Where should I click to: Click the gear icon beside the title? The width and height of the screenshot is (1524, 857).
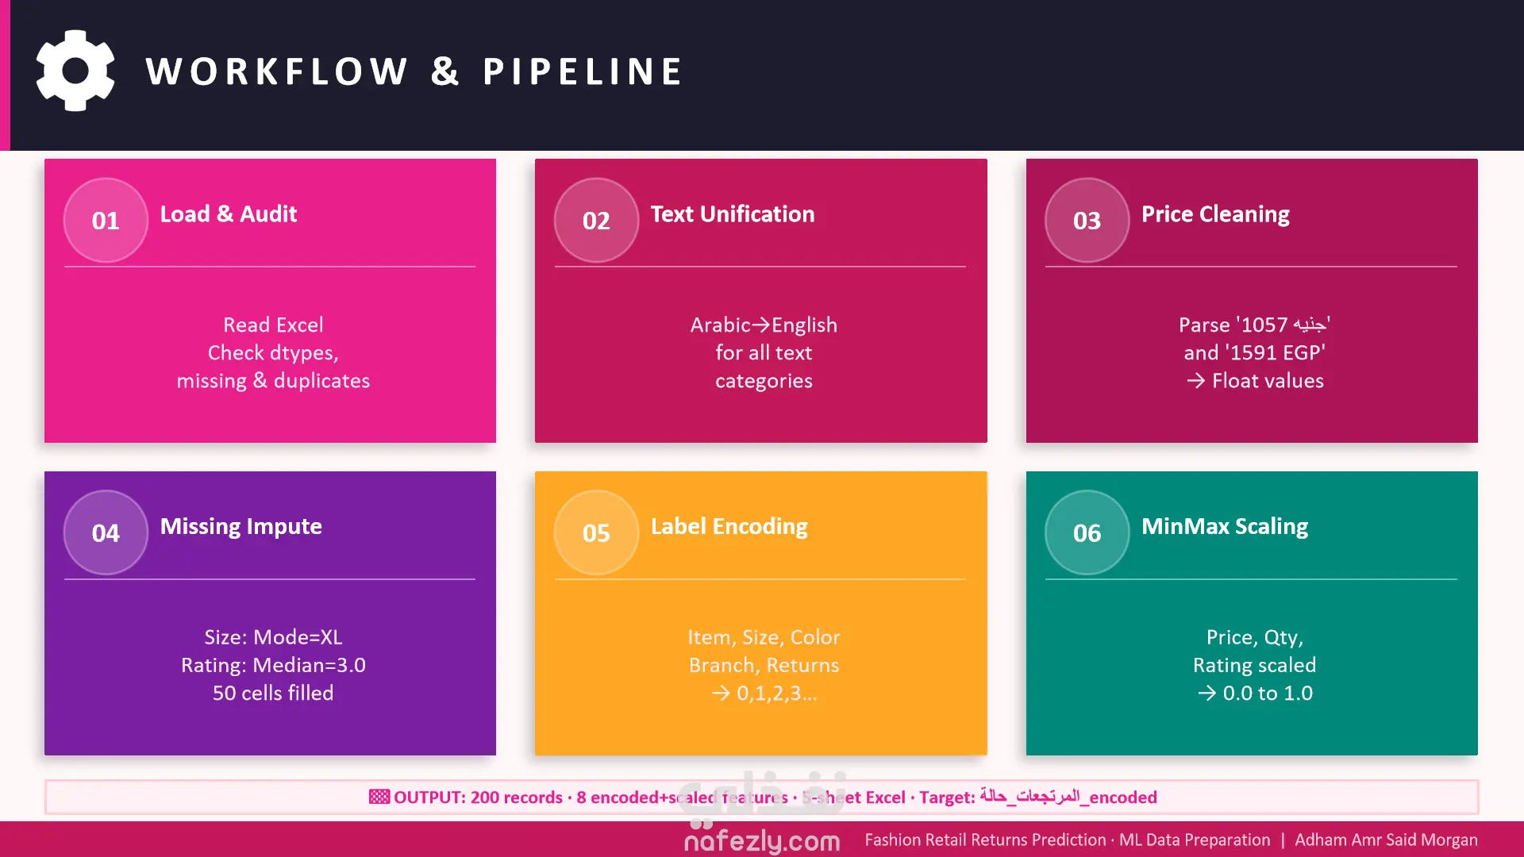tap(75, 71)
